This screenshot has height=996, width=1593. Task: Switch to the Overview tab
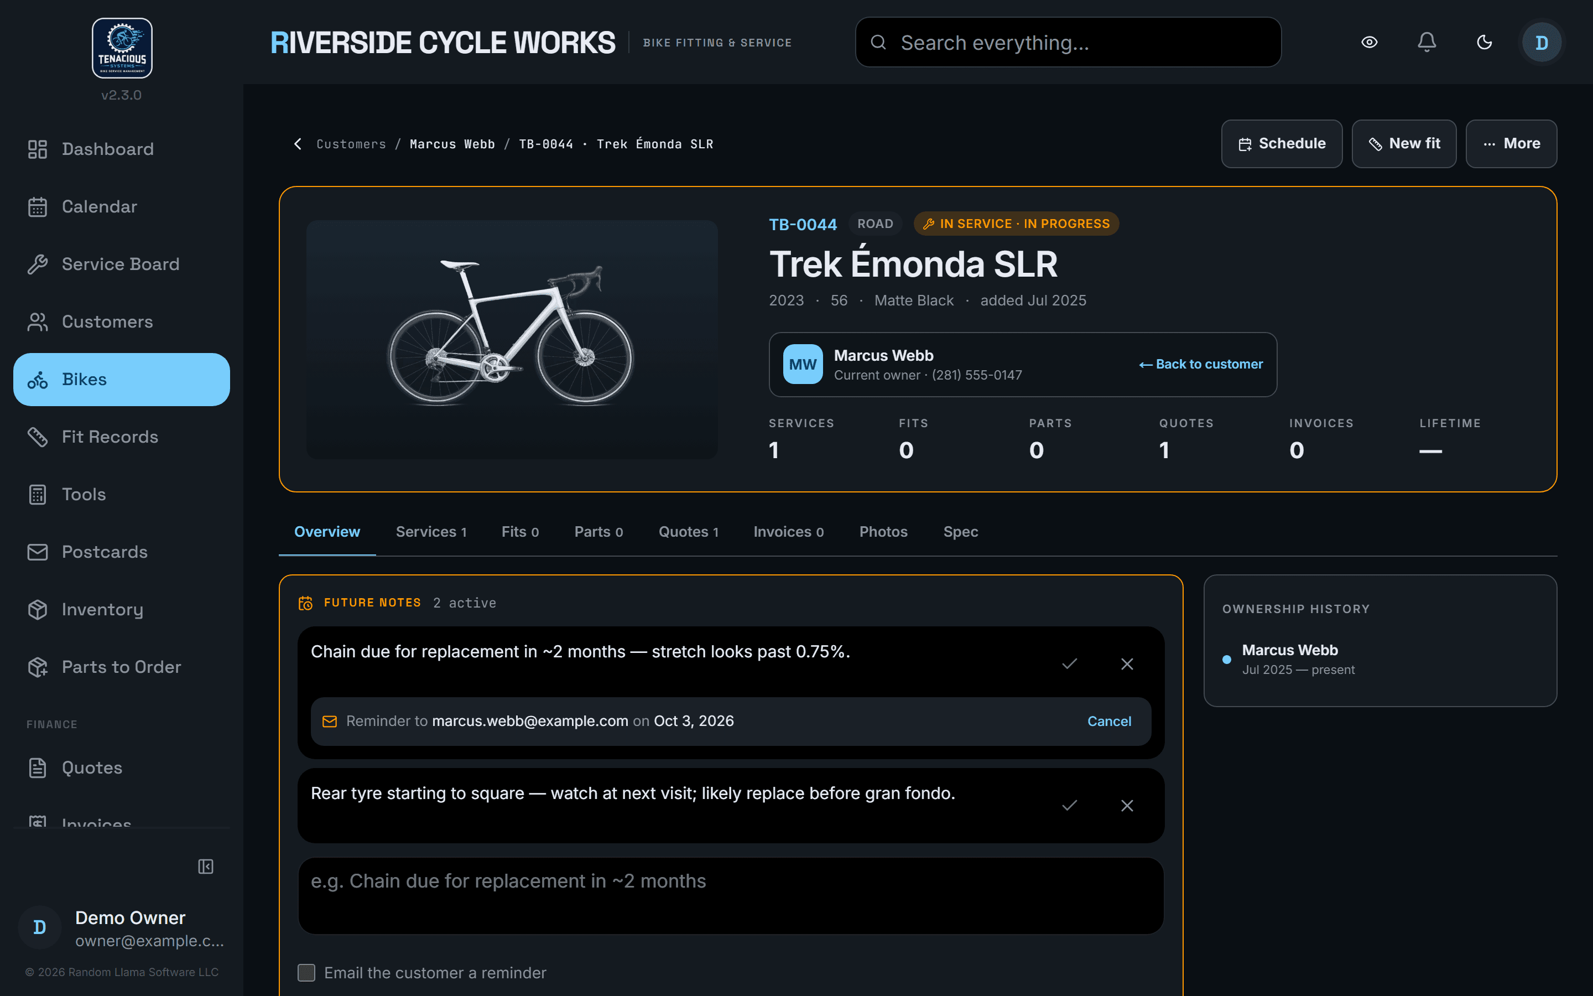coord(326,532)
